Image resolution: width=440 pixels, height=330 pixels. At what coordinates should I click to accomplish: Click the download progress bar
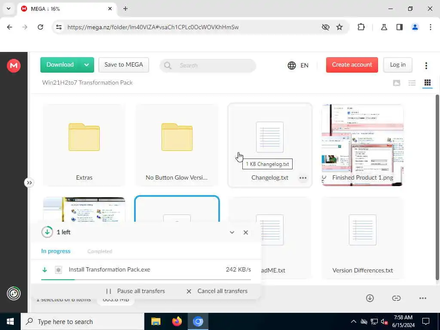(x=146, y=279)
